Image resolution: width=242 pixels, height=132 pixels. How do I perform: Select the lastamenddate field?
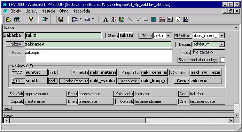(208, 102)
